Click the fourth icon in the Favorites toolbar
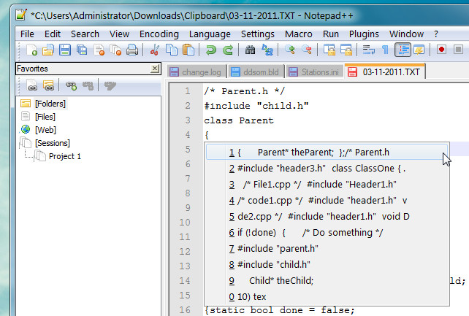469x316 pixels. point(88,85)
